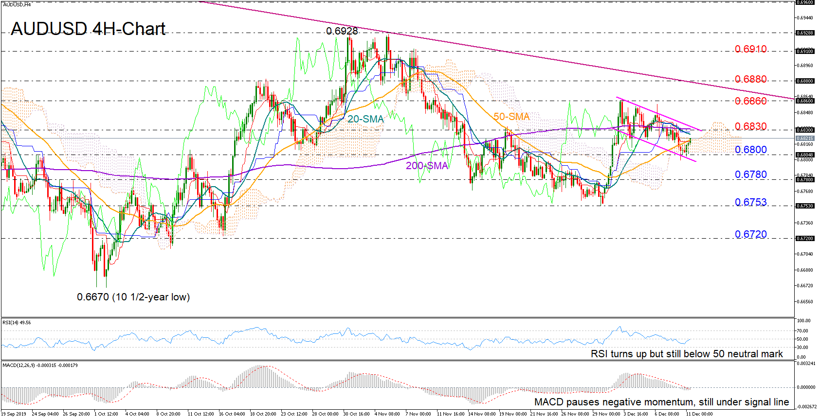Click the 4 Oct 04:00 time label

[137, 414]
